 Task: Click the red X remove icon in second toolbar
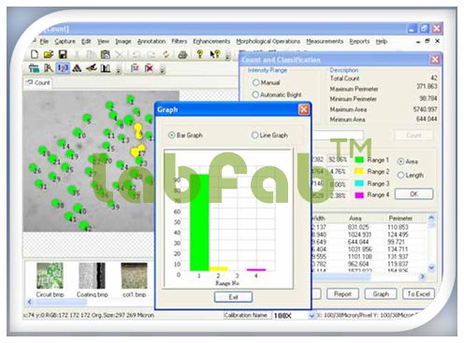(x=149, y=68)
